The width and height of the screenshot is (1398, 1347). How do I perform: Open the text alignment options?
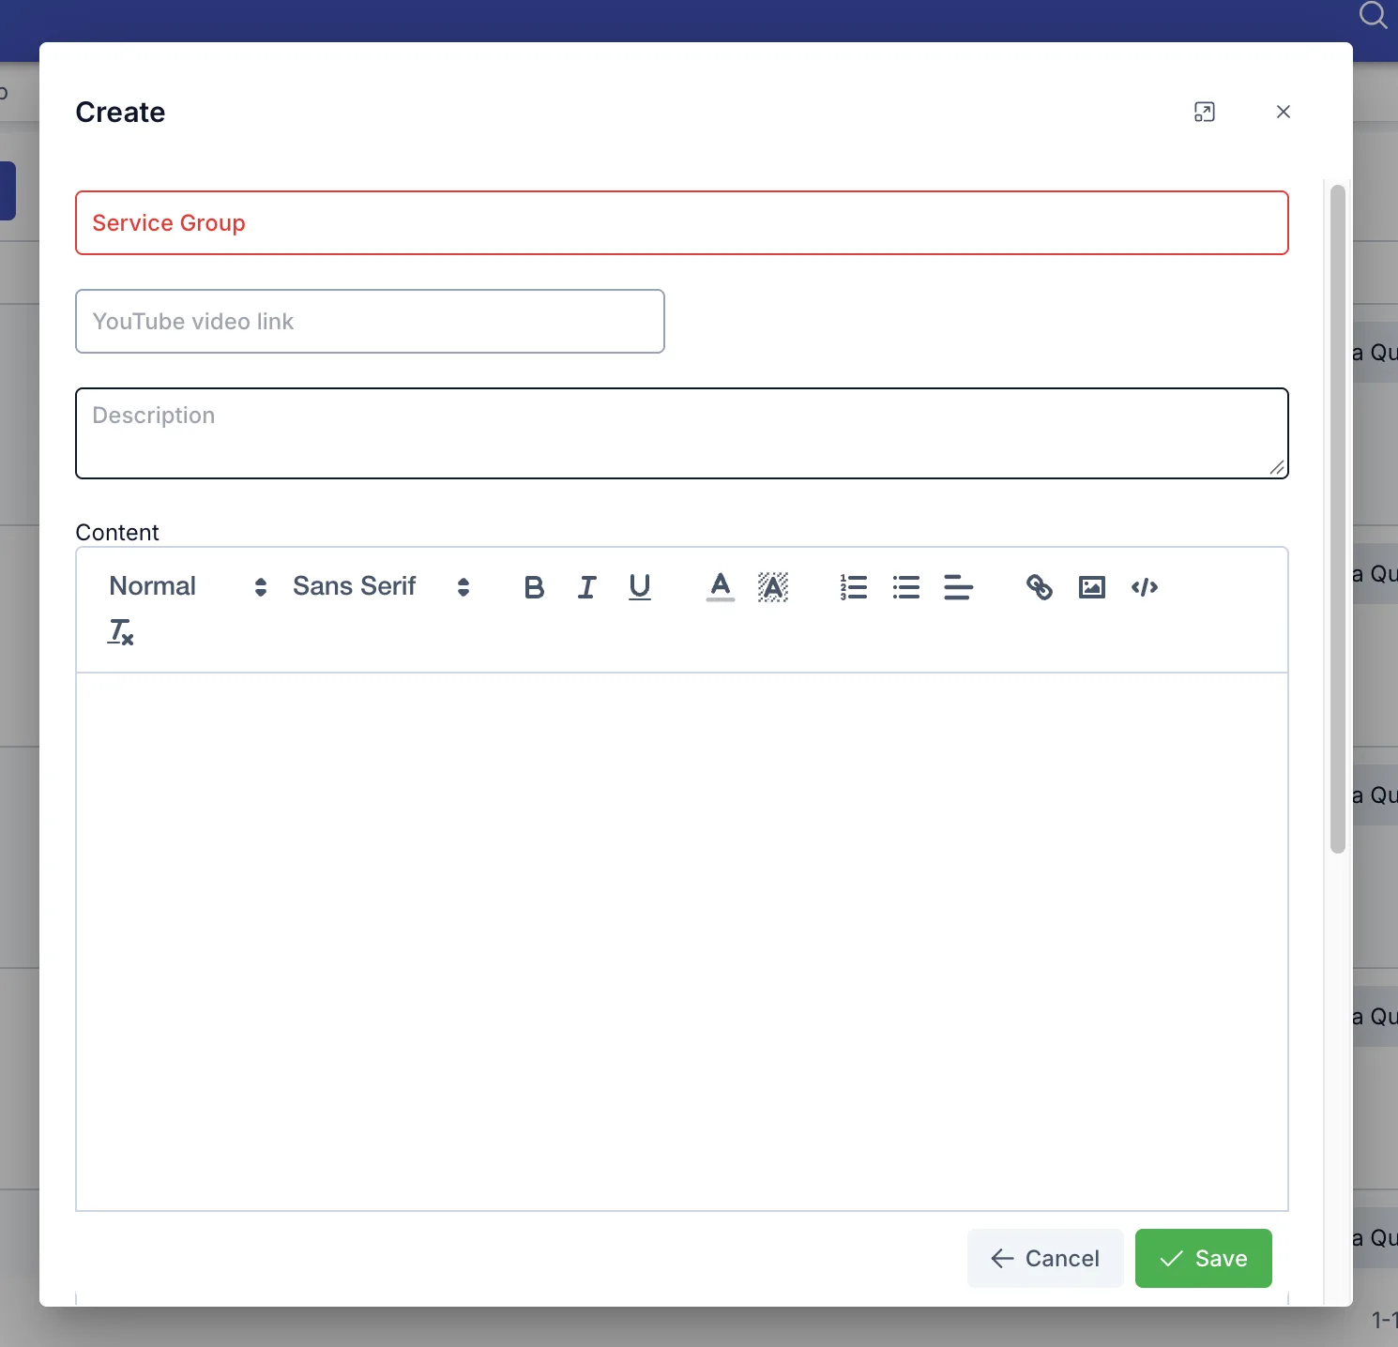[958, 587]
